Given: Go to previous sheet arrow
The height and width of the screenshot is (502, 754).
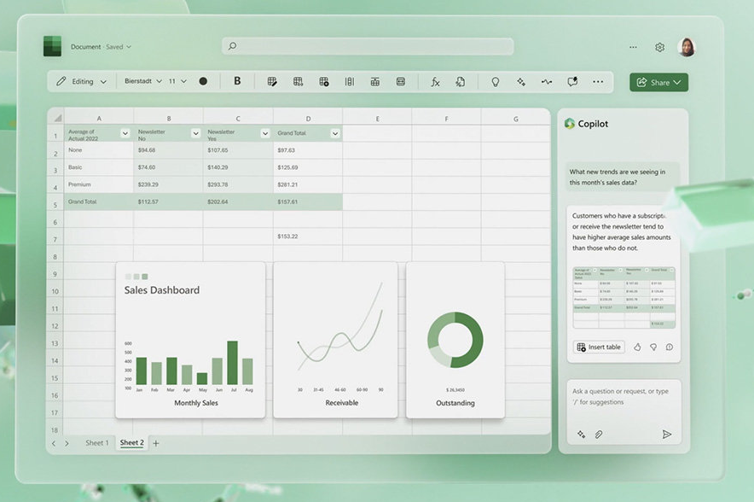Looking at the screenshot, I should click(x=54, y=443).
